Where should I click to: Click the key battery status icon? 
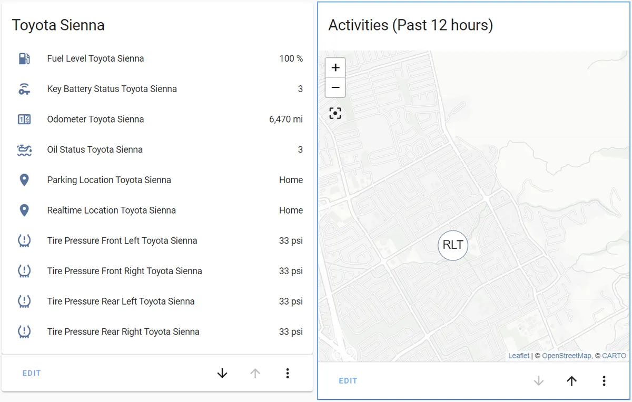point(24,89)
